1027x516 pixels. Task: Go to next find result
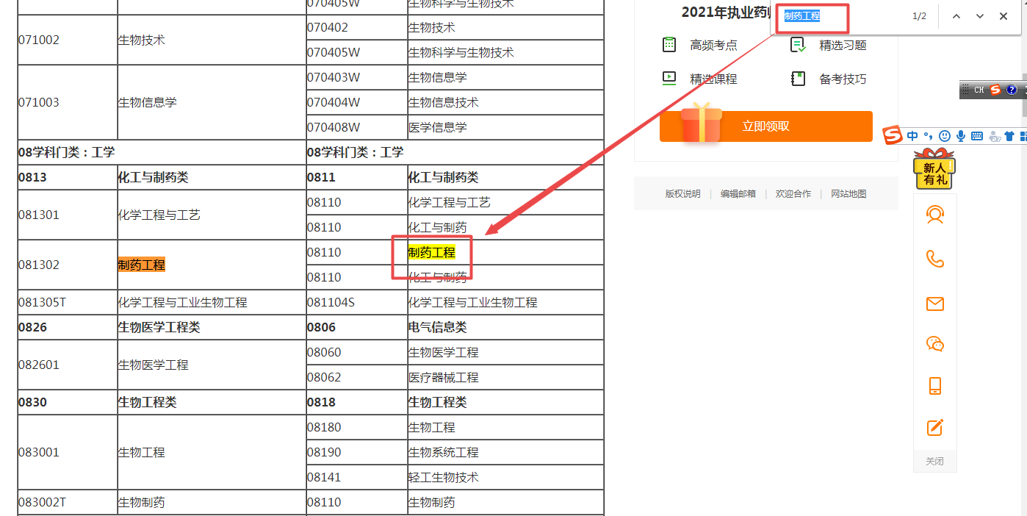980,16
